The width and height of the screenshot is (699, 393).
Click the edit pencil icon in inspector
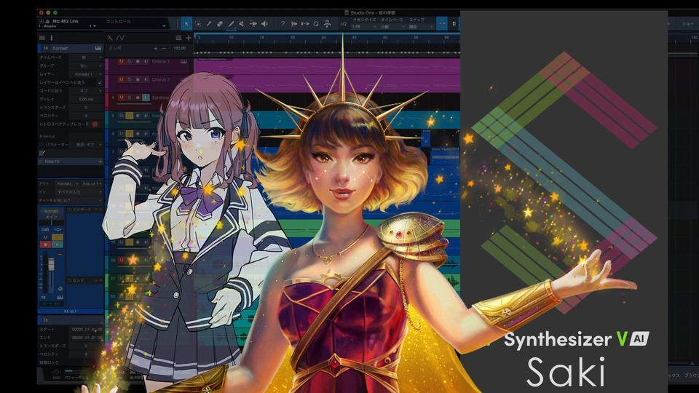pos(42,153)
